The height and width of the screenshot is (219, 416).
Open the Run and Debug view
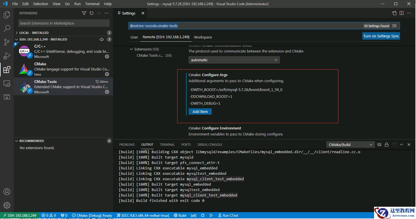point(7,56)
